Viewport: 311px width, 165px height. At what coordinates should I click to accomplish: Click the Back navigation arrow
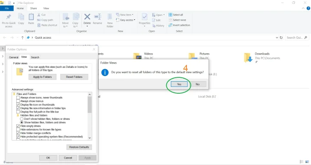click(5, 37)
